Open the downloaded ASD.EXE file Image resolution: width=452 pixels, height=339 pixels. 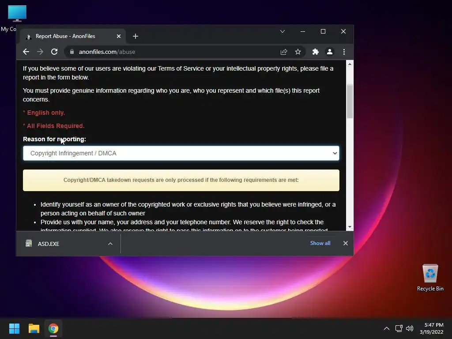pos(49,244)
